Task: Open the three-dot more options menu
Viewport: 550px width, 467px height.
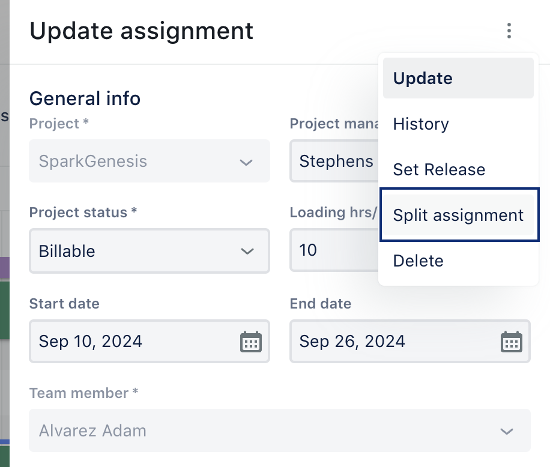Action: point(509,31)
